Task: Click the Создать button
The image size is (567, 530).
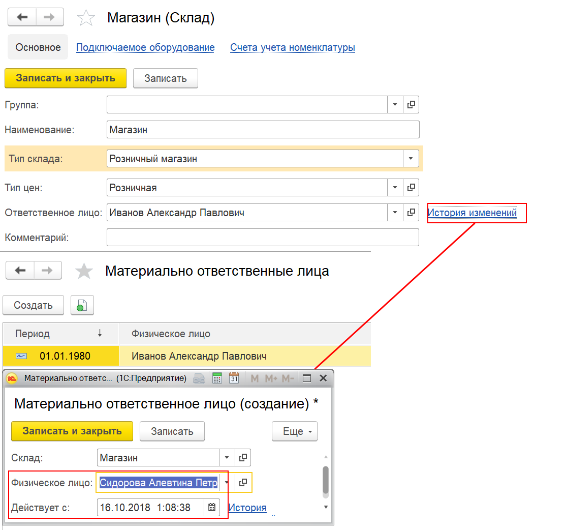Action: coord(33,305)
